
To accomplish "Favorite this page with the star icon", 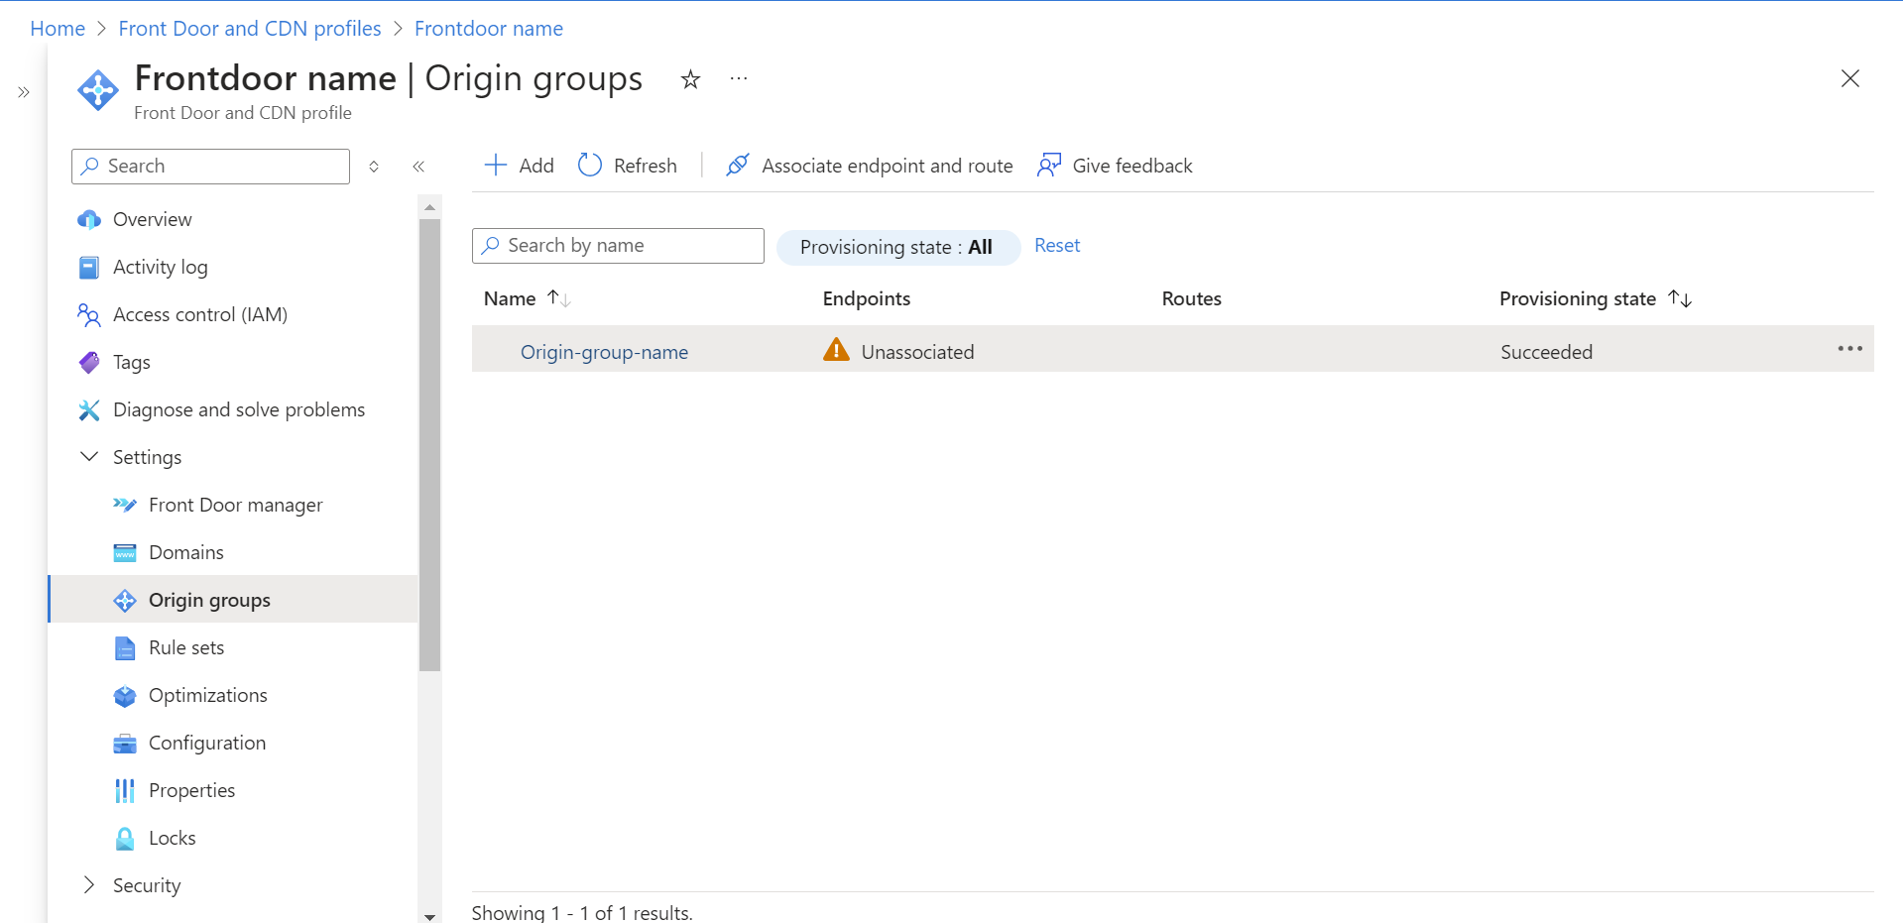I will pos(690,79).
